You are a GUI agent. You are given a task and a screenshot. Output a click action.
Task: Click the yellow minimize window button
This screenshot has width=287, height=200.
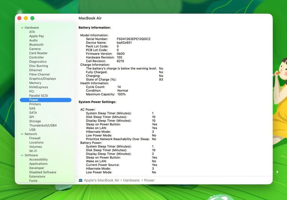pos(26,18)
